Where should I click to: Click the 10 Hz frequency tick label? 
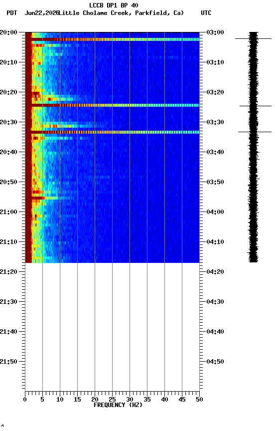tap(60, 400)
